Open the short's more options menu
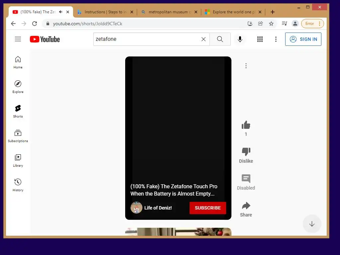Viewport: 340px width, 255px height. pos(246,66)
